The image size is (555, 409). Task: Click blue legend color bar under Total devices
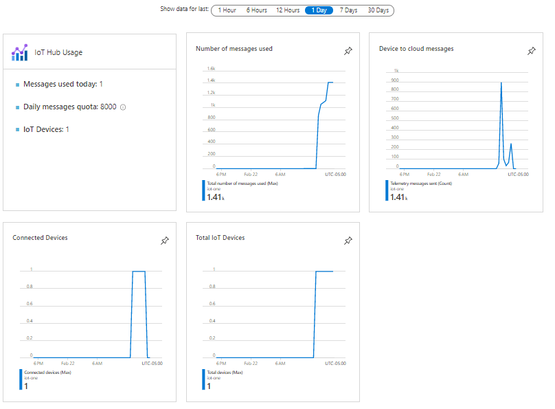coord(203,379)
